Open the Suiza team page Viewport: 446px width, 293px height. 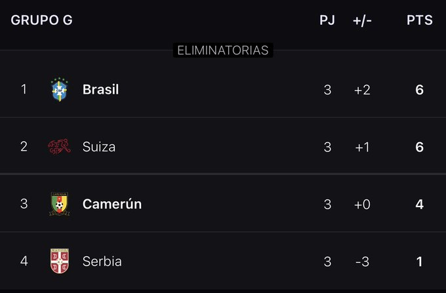point(99,147)
